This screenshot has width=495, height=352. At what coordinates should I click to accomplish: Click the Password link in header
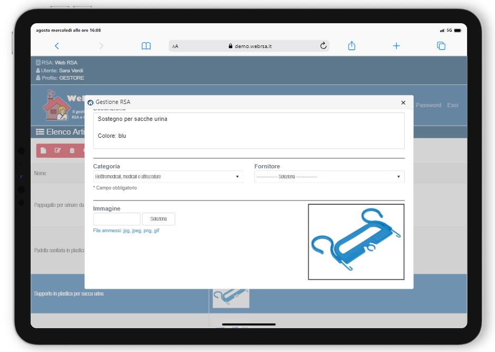(428, 105)
